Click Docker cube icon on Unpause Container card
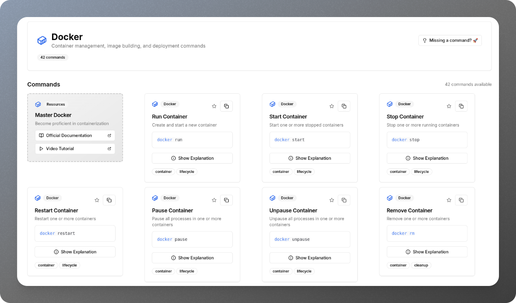 272,198
